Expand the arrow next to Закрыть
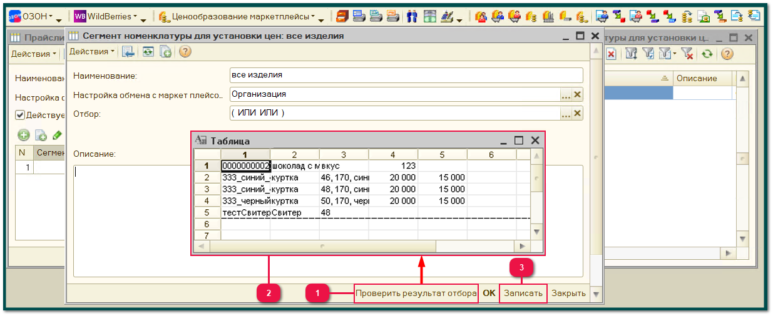 coord(595,294)
